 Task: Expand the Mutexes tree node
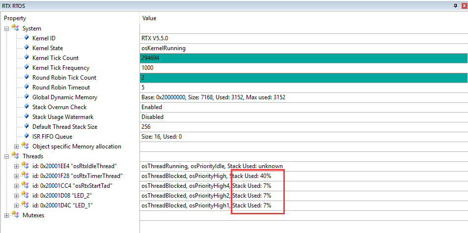coord(6,215)
